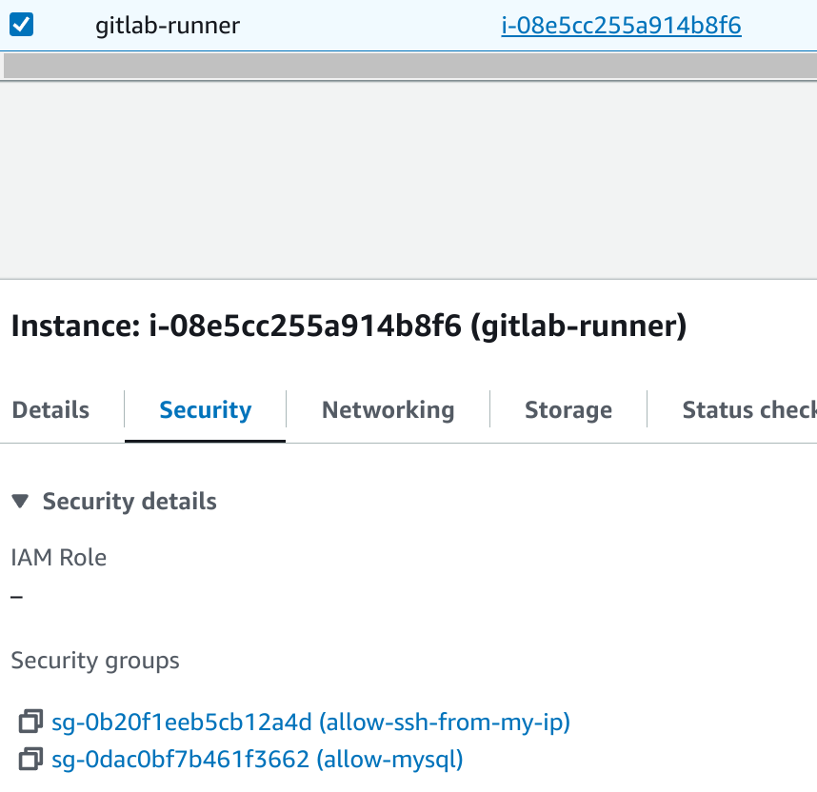The image size is (817, 792).
Task: Open instance ID link i-08e5cc255a914b8f6
Action: tap(621, 26)
